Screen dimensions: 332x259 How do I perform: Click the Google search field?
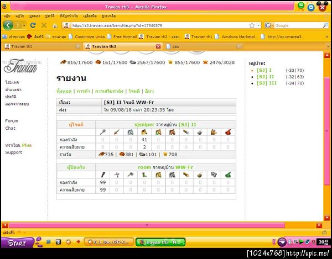pos(298,25)
